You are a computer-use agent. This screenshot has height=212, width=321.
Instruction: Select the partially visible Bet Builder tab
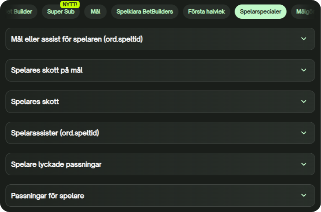(20, 12)
